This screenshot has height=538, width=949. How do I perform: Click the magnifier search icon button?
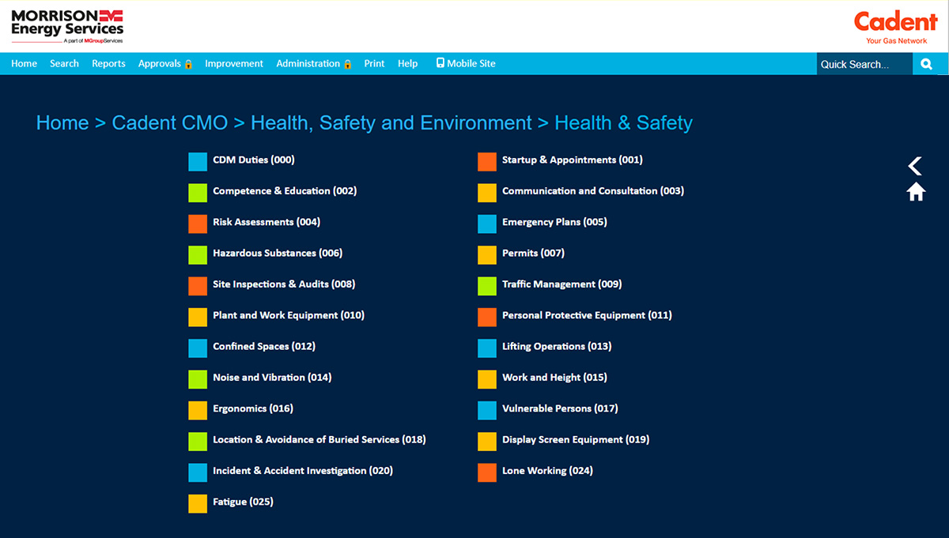click(927, 64)
